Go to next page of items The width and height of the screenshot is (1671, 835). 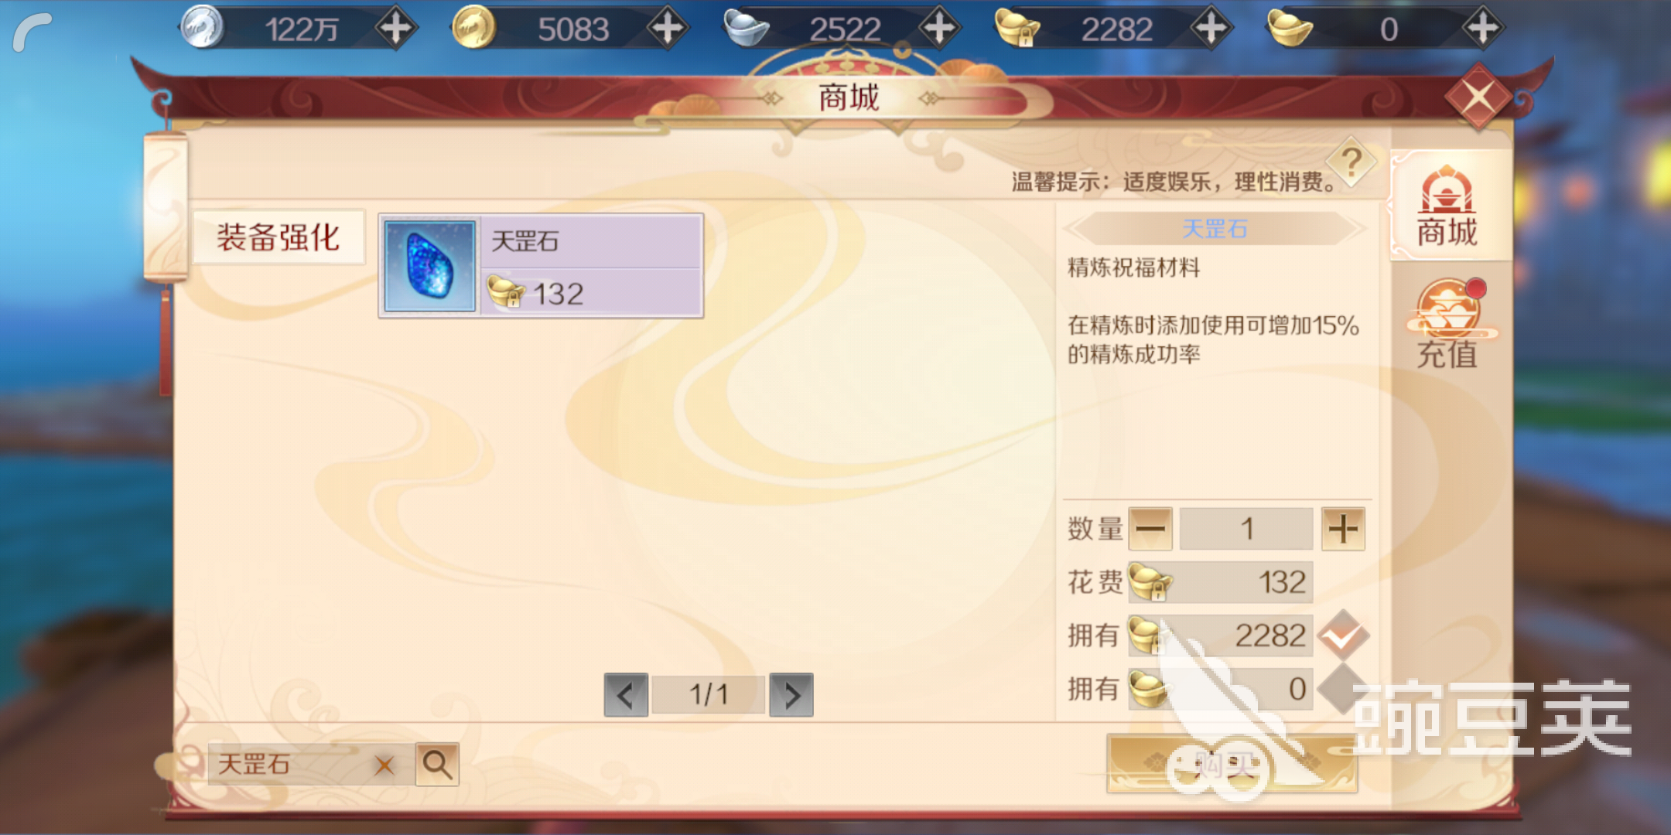coord(791,695)
